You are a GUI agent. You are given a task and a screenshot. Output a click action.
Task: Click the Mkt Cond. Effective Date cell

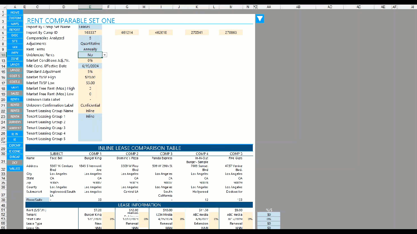90,66
